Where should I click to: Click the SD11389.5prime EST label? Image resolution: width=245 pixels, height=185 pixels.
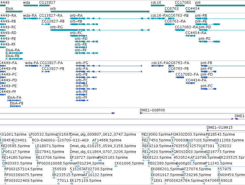tap(229, 140)
